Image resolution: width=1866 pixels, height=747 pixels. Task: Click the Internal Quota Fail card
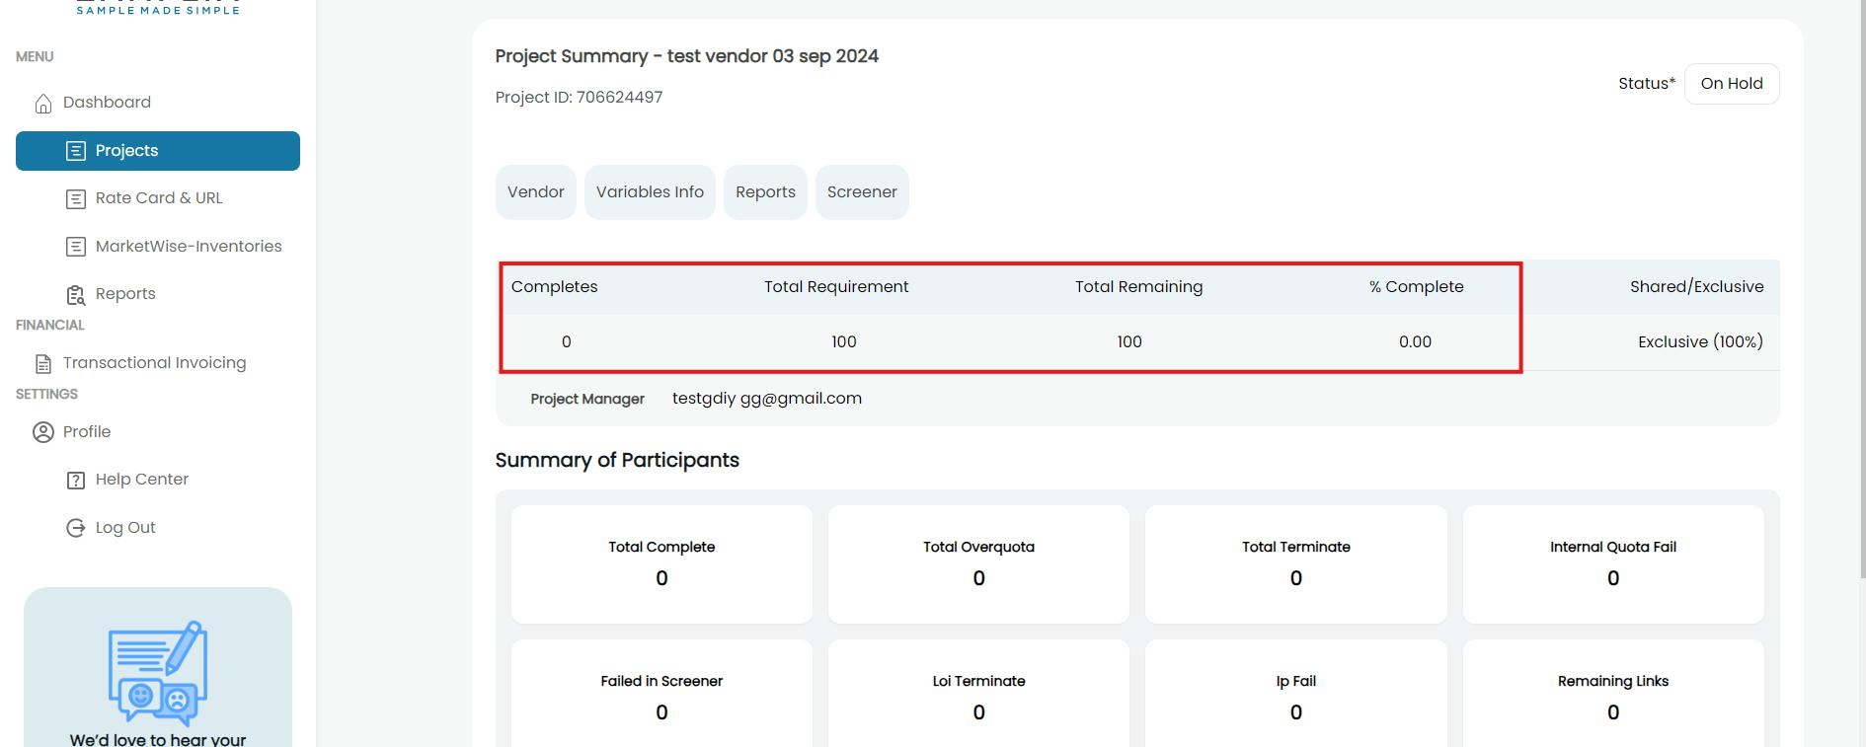tap(1613, 564)
